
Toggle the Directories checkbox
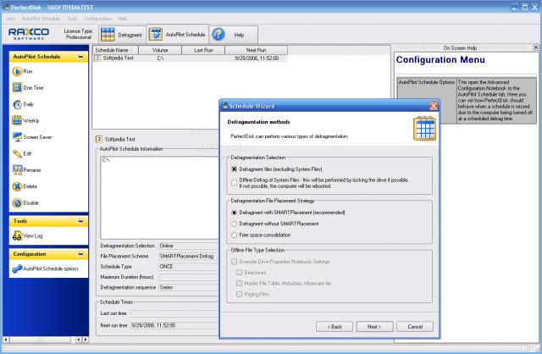[x=239, y=273]
